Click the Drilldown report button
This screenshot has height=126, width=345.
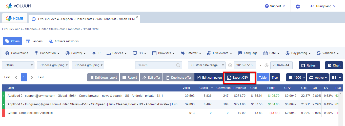(x=103, y=77)
